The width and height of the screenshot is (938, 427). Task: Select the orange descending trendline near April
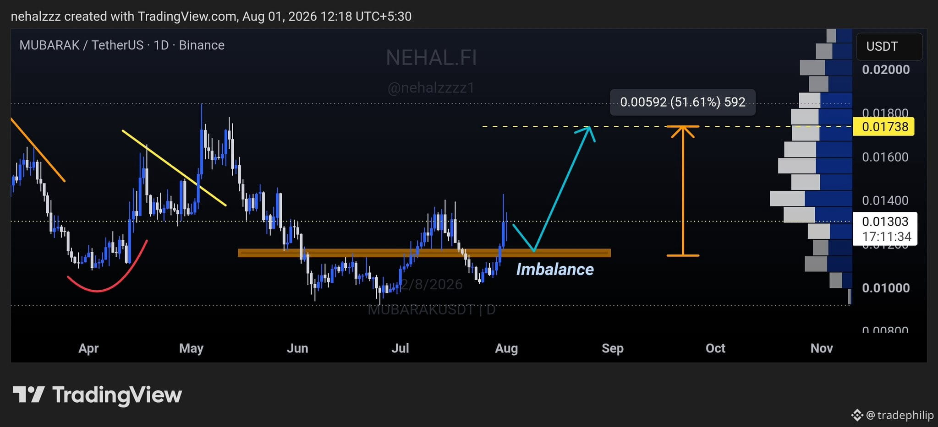(38, 150)
